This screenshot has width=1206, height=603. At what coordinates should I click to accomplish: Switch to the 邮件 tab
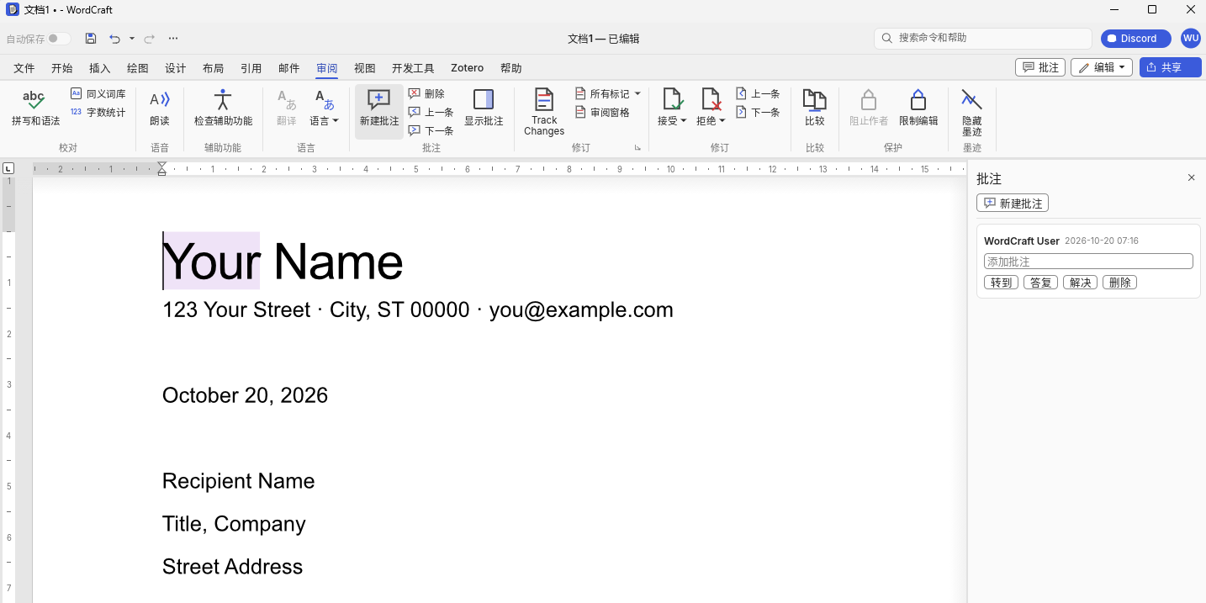point(289,68)
